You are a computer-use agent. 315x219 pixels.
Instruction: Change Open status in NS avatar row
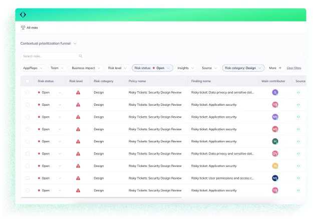[x=49, y=178]
